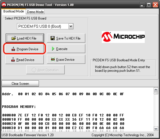The image size is (160, 139).
Task: Click the chip upload icon on Read Device
Action: pos(13,60)
